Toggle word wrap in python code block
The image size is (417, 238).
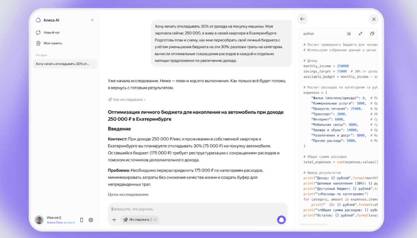click(x=349, y=34)
